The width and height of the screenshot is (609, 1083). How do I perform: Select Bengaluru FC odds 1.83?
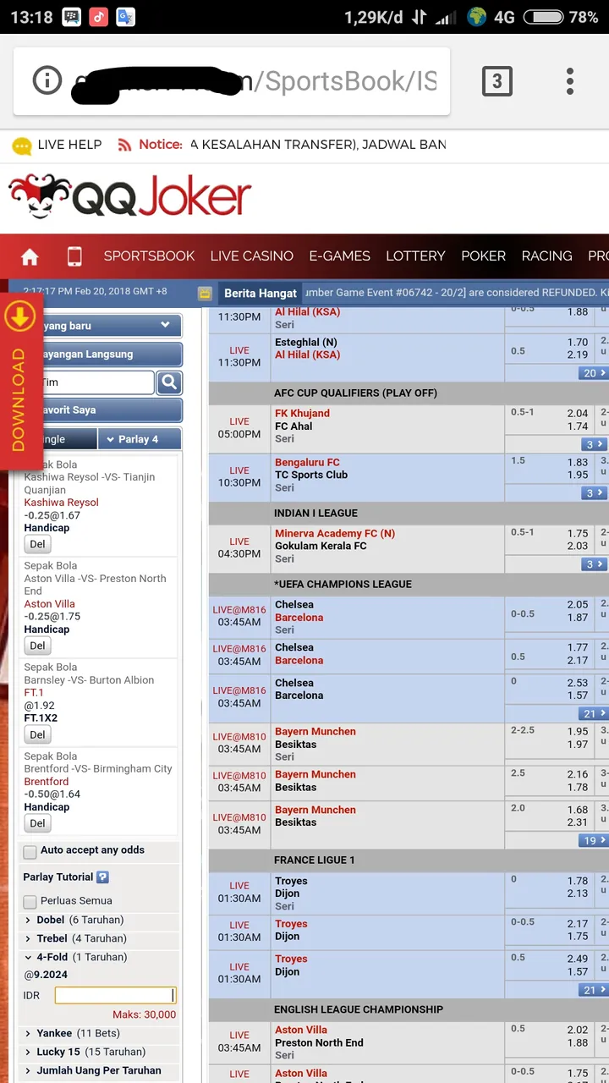point(578,463)
